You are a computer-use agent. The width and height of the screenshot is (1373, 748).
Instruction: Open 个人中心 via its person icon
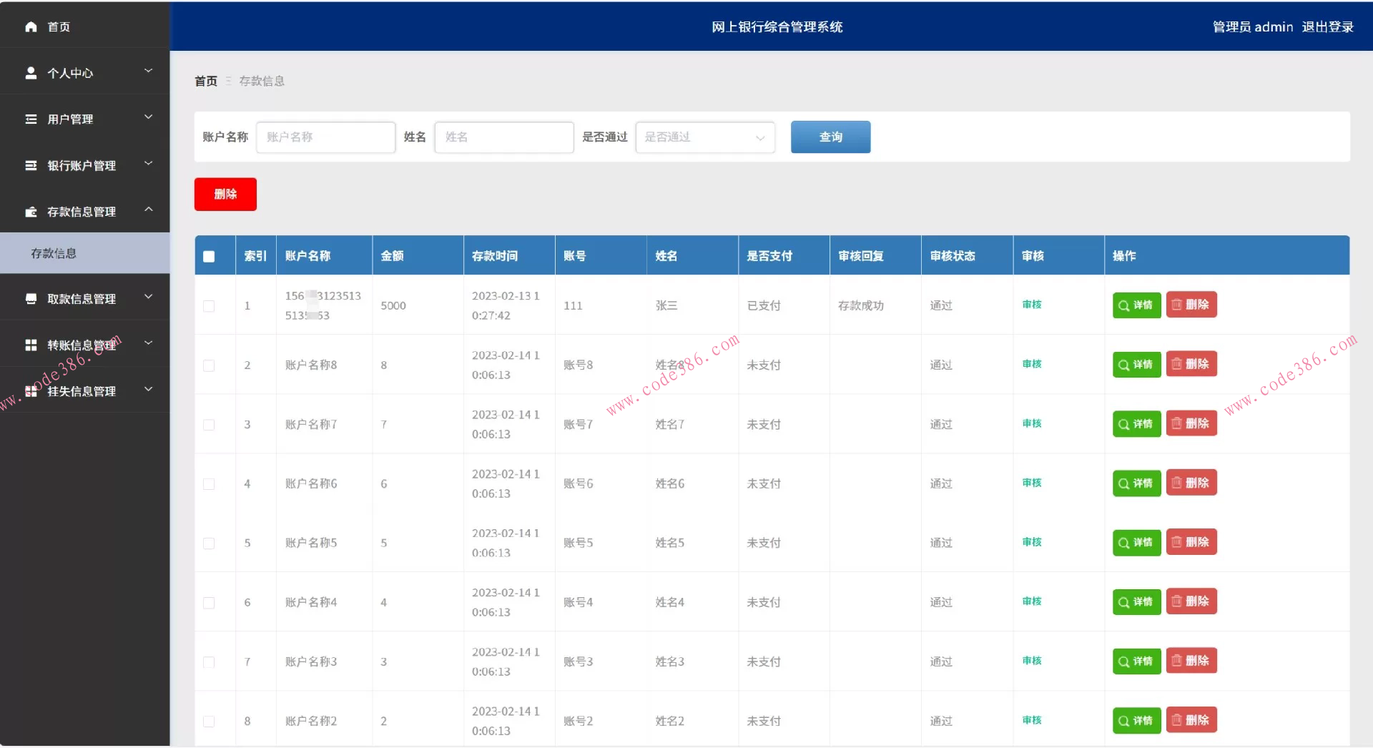[x=31, y=72]
